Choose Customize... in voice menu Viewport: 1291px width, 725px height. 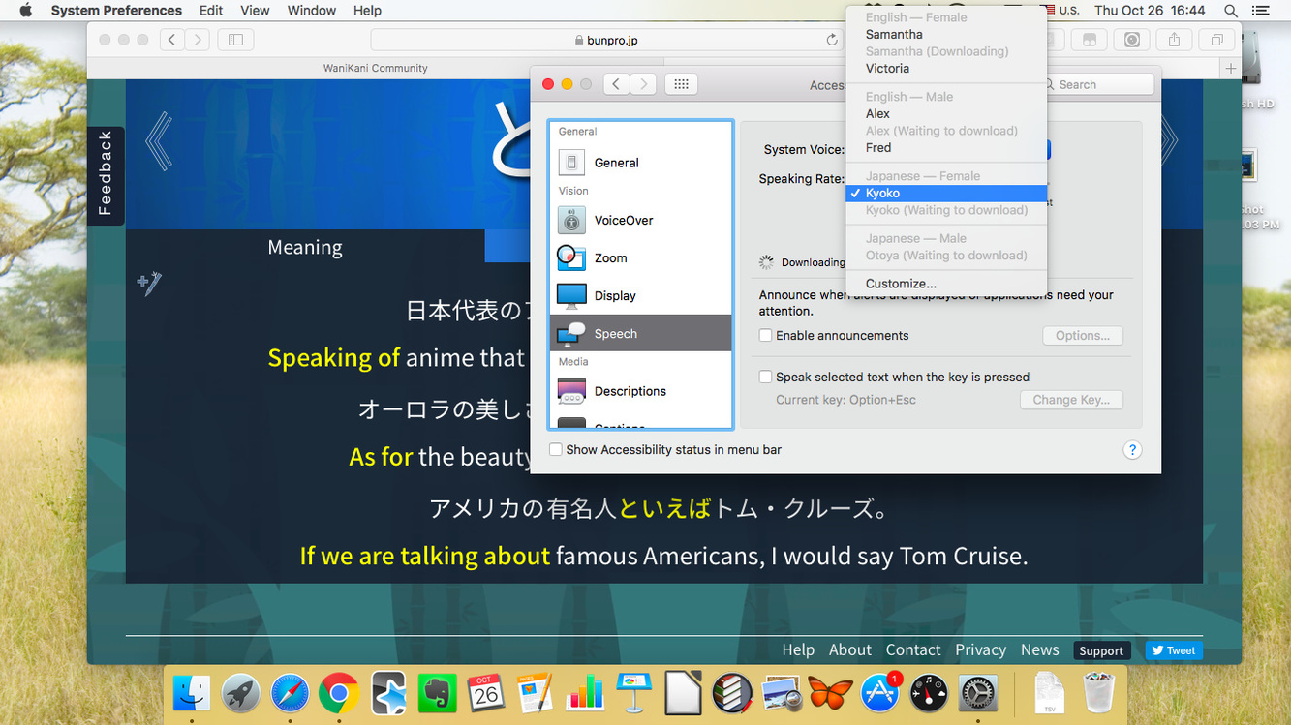coord(946,284)
